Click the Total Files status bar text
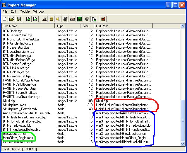The image size is (187, 153). (19, 149)
